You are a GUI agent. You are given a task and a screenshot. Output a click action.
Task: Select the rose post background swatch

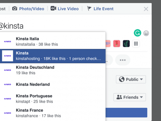point(116,44)
